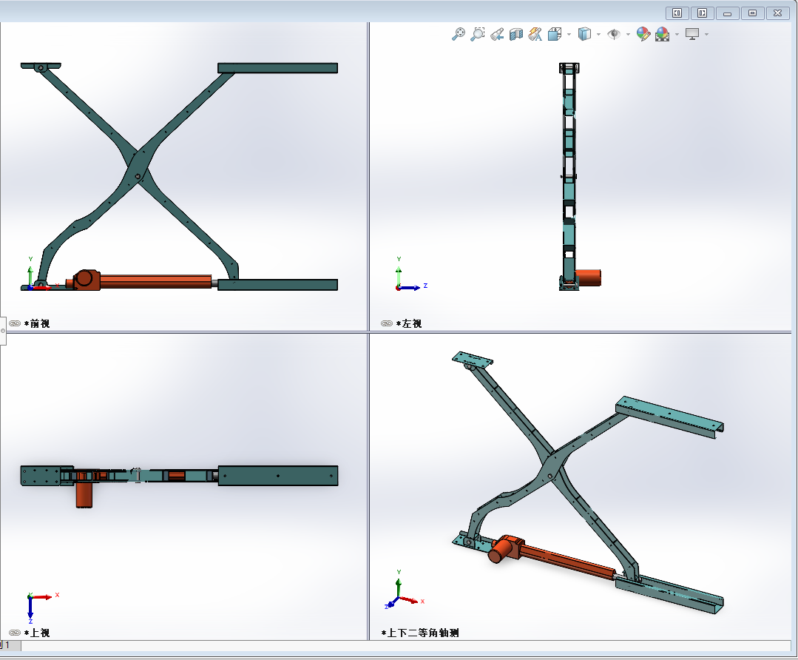
Task: Open the View Orientation cube icon
Action: coord(554,34)
